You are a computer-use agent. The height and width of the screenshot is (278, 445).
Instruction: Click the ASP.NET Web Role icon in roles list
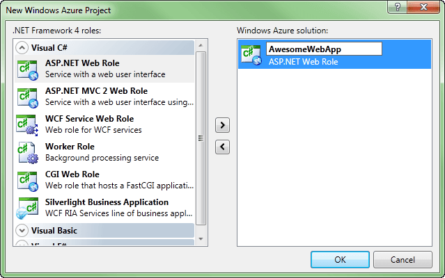click(x=27, y=69)
